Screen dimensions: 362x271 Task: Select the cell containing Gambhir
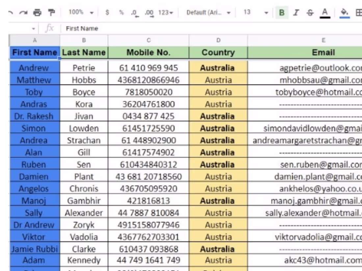[84, 200]
